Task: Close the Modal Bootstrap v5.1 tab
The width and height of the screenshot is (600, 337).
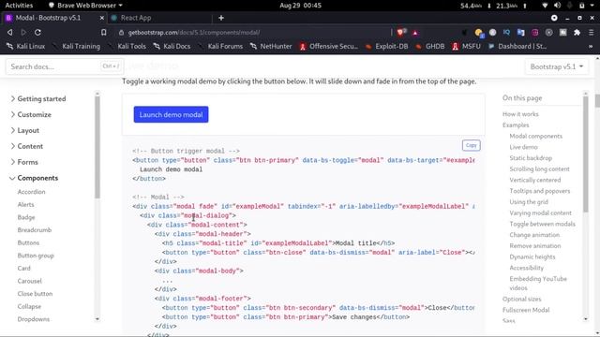Action: point(102,18)
